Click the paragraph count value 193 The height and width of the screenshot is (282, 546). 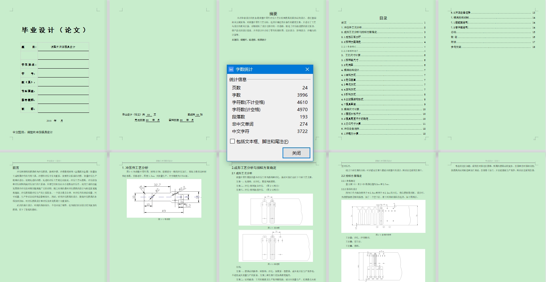click(x=304, y=117)
